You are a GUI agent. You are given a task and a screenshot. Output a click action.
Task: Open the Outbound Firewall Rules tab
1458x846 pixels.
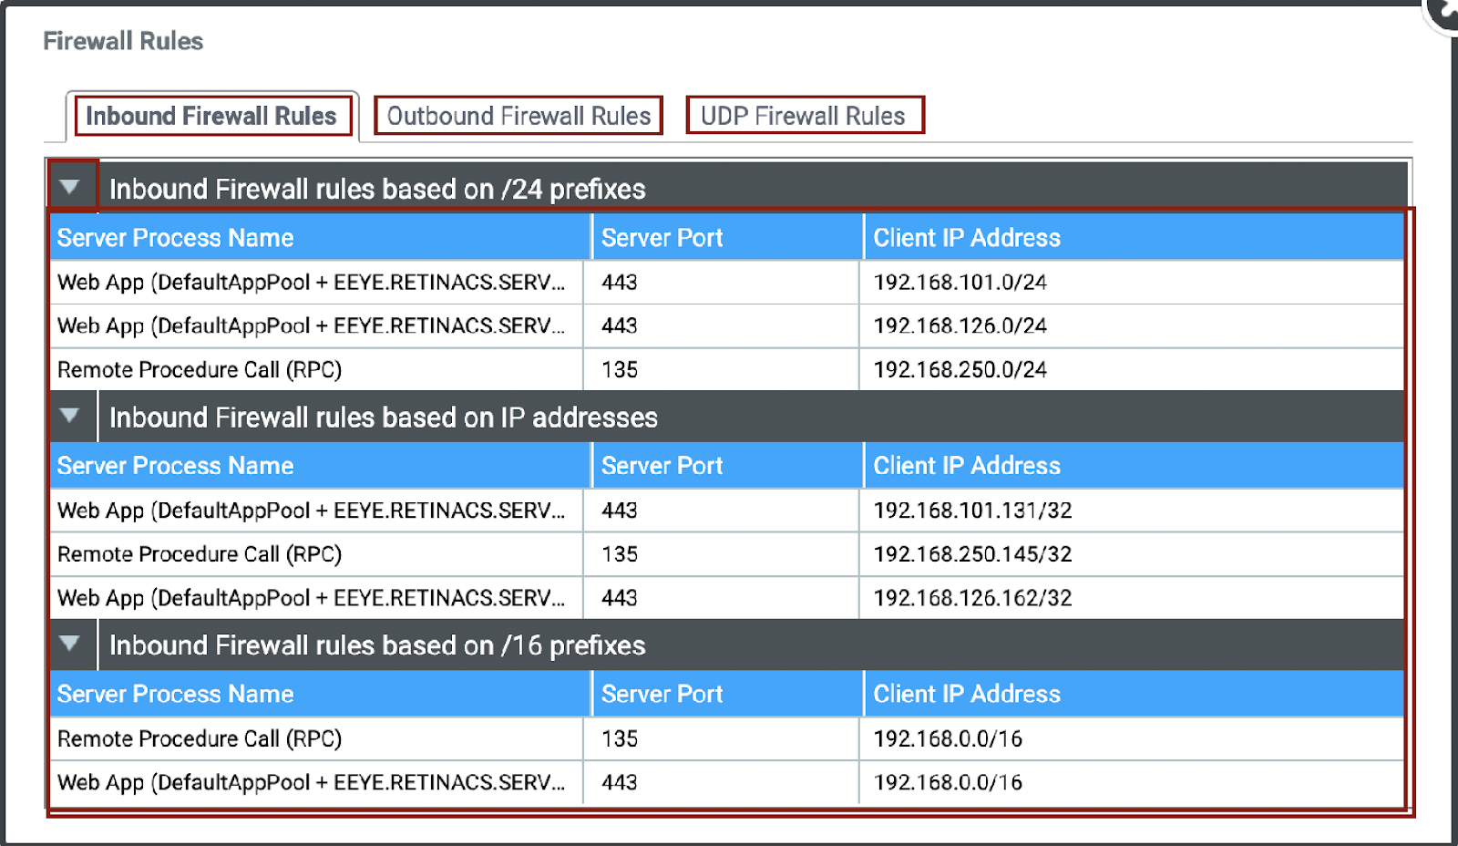(x=519, y=117)
